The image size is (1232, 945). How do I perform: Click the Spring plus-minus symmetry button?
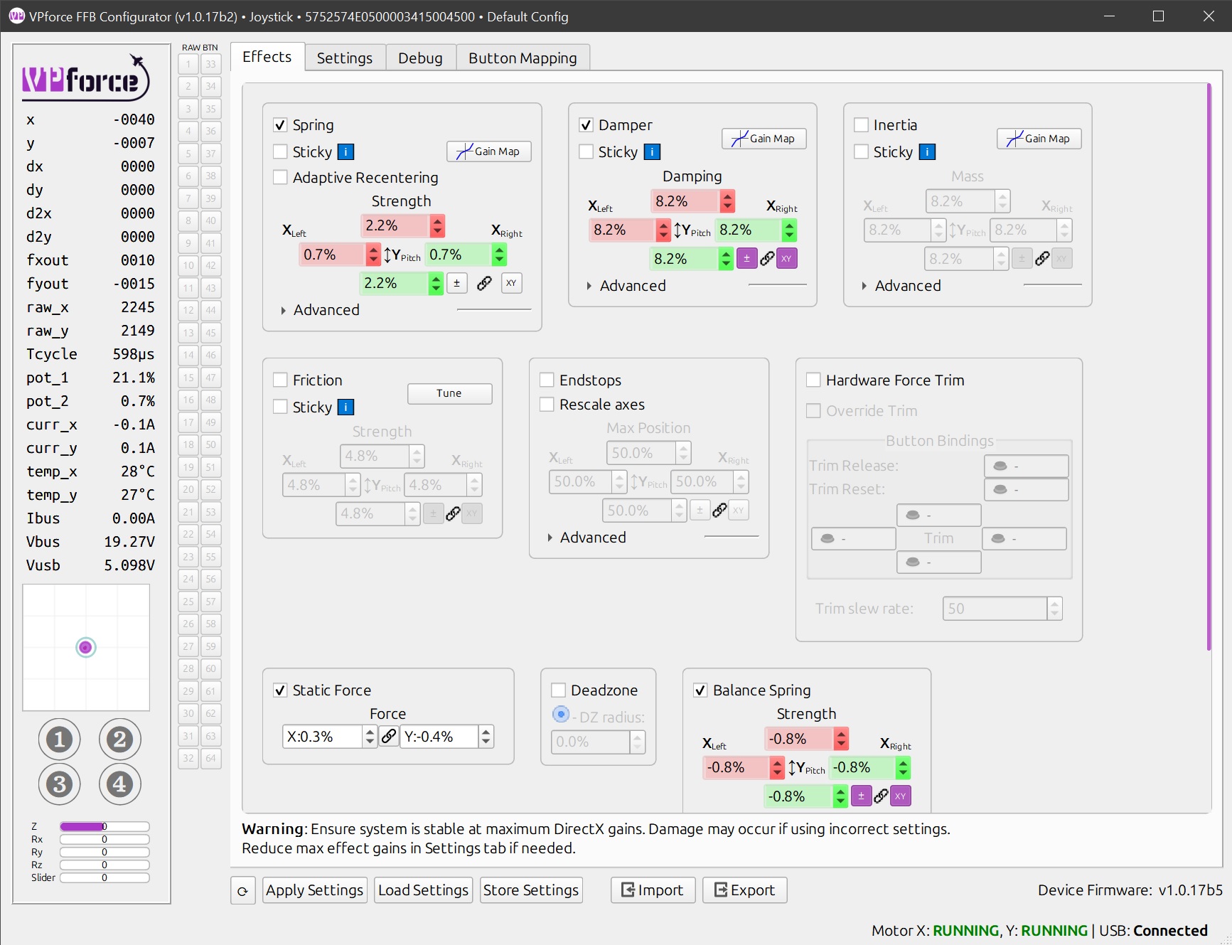[457, 283]
